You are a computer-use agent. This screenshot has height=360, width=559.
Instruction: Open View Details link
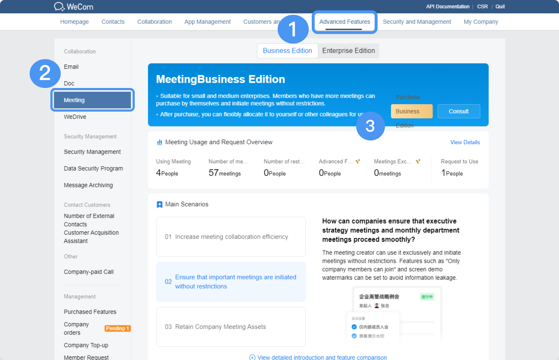click(465, 142)
